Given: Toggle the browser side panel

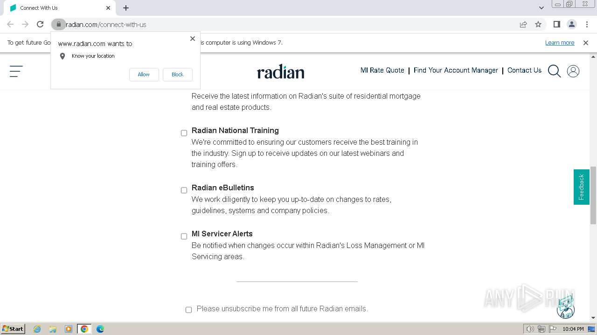Looking at the screenshot, I should (x=556, y=24).
